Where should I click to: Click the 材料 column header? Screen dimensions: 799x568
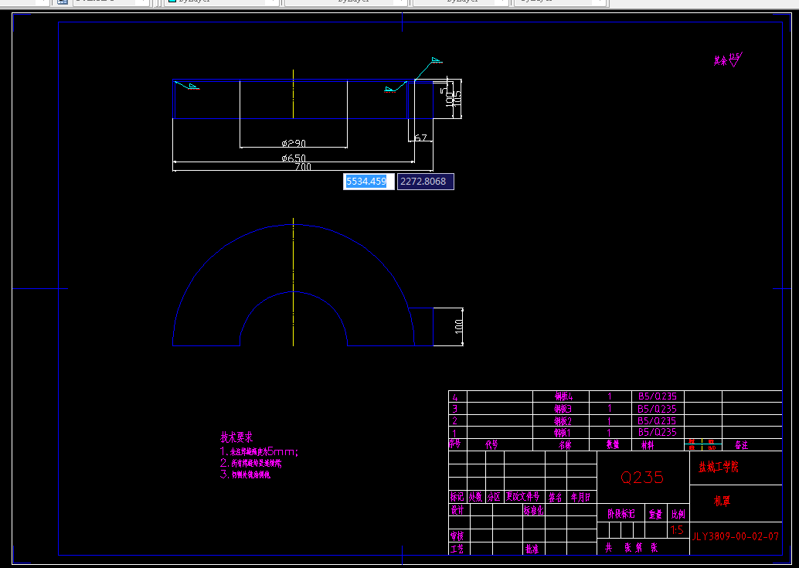point(648,445)
